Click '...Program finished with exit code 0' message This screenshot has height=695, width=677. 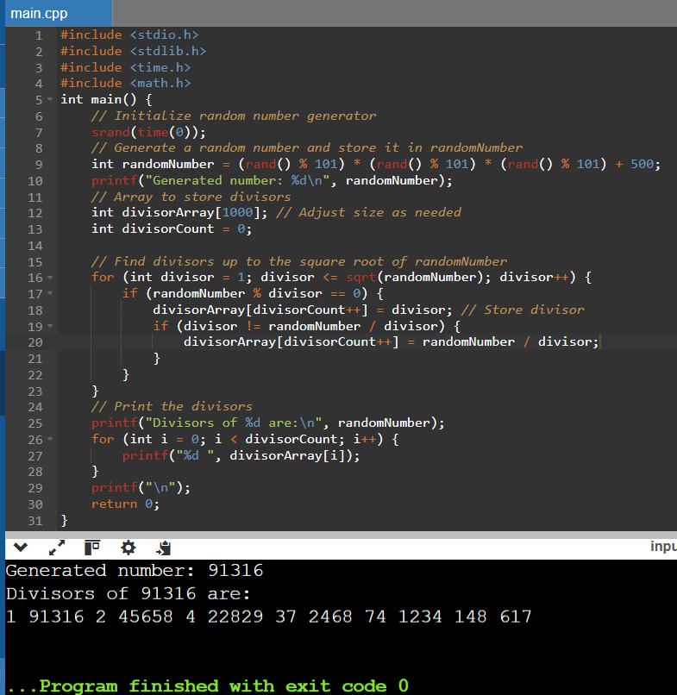207,686
